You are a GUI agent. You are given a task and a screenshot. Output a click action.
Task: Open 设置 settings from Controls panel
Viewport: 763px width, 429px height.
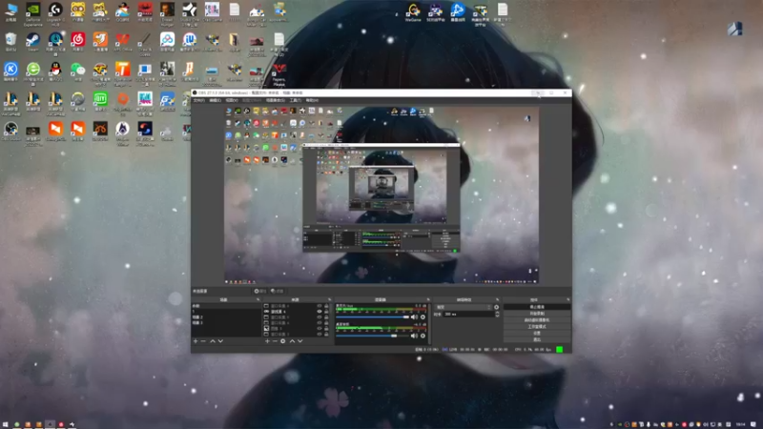click(x=537, y=333)
